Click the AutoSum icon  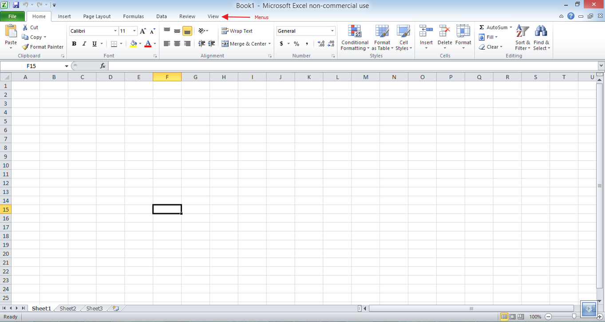481,27
